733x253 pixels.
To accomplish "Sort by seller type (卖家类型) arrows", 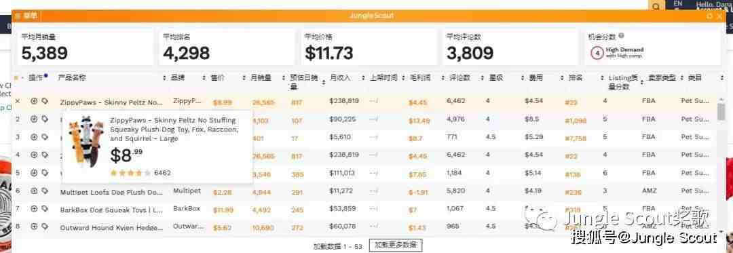I will [x=681, y=78].
